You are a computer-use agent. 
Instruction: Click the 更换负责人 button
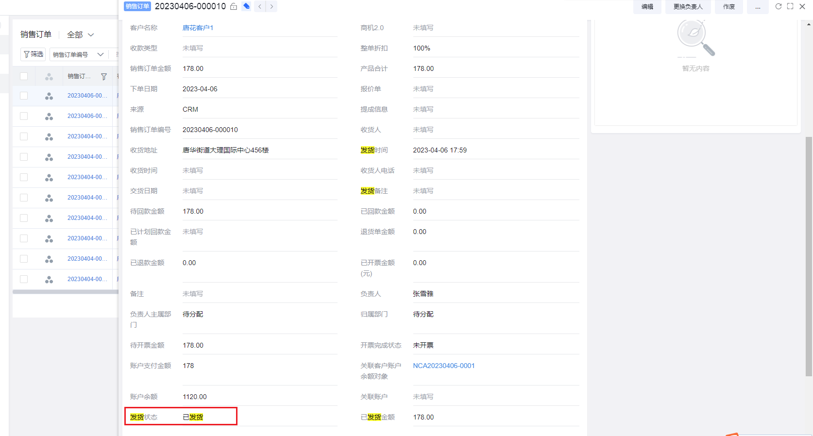(688, 7)
